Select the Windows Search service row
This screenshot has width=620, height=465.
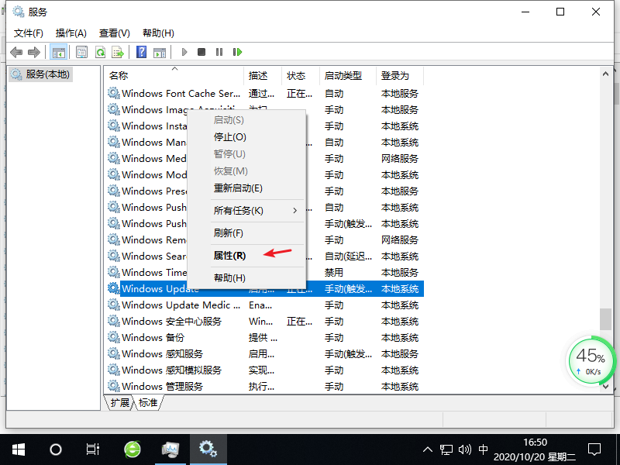tap(147, 256)
